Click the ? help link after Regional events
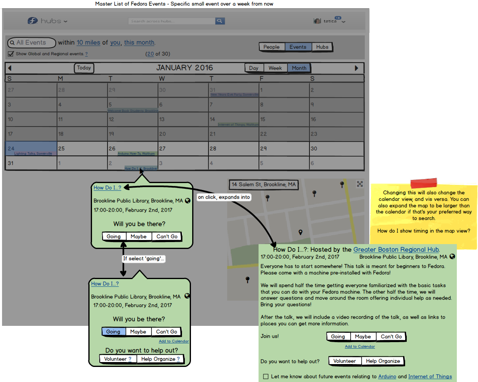The image size is (478, 382). [86, 54]
